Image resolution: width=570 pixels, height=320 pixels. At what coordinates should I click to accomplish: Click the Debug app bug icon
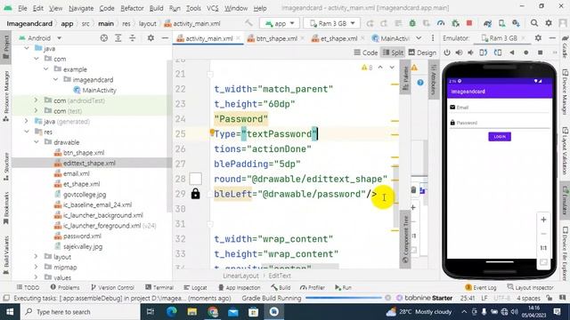[412, 23]
